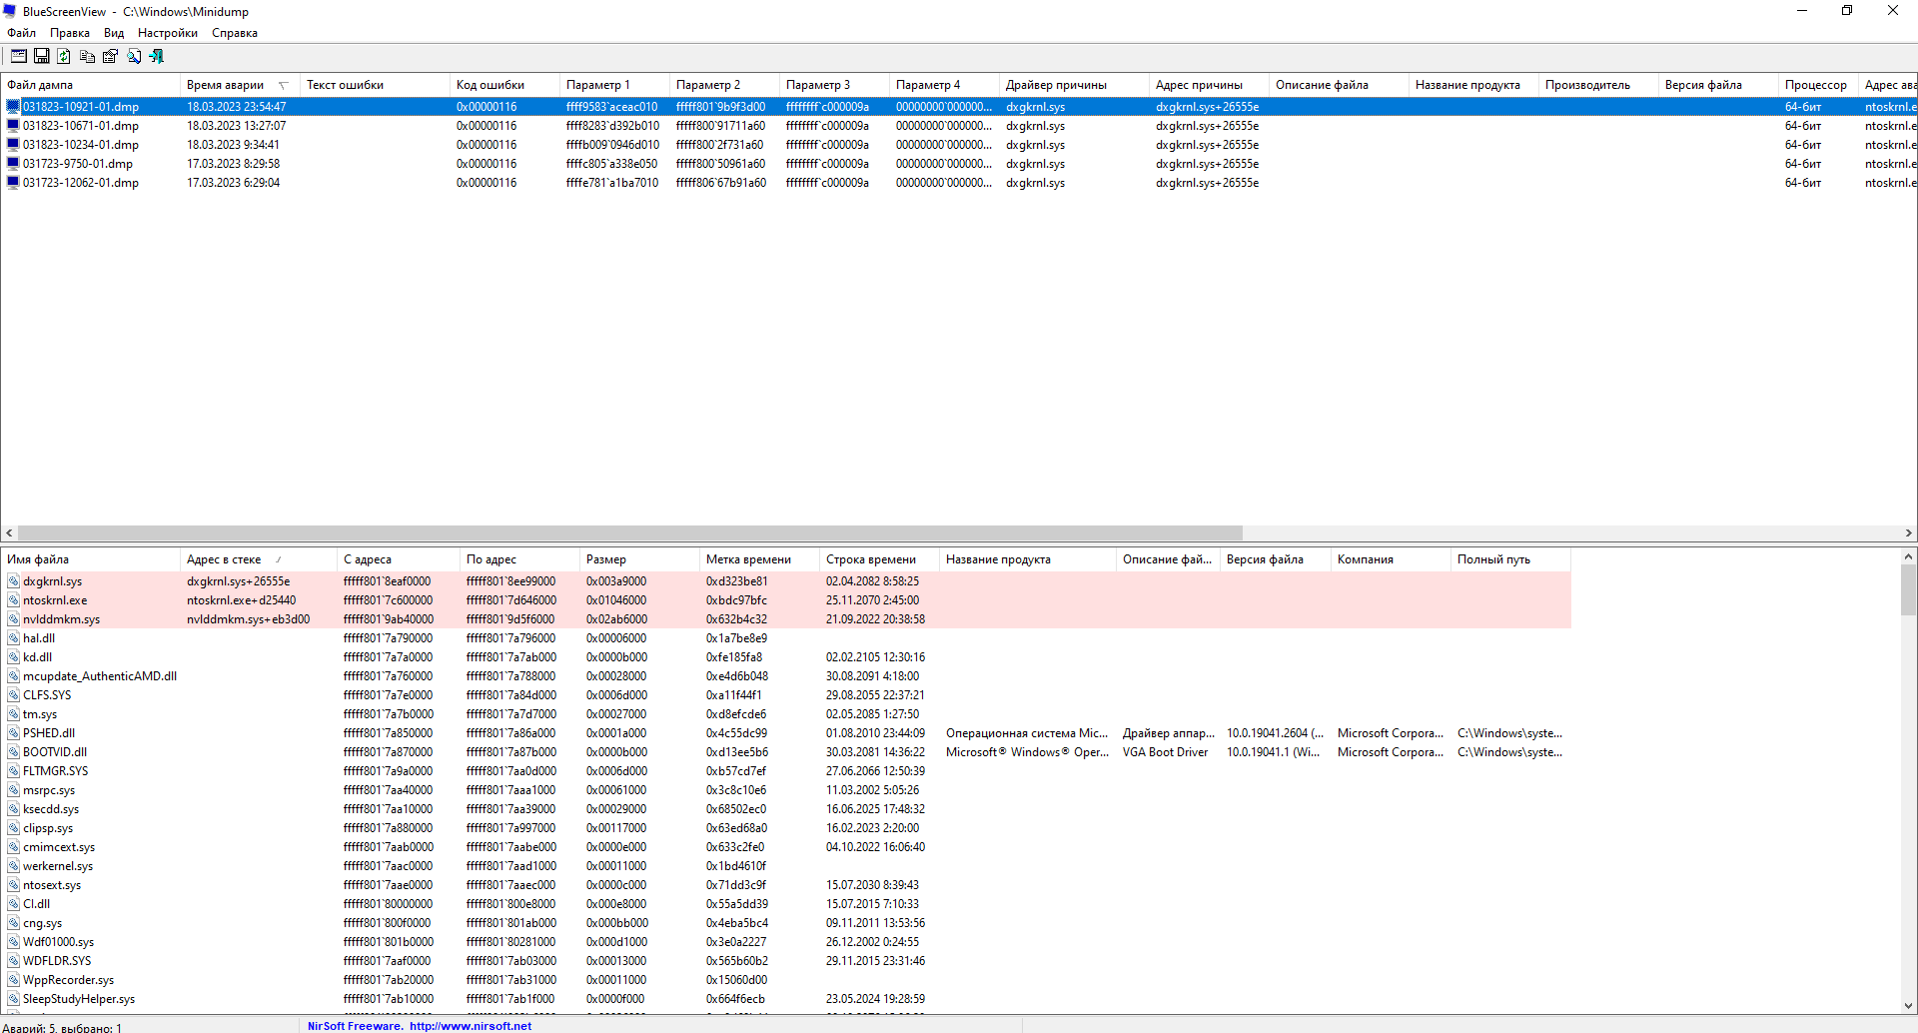1918x1033 pixels.
Task: Click file icon next to BOOTVID.dll
Action: (x=13, y=752)
